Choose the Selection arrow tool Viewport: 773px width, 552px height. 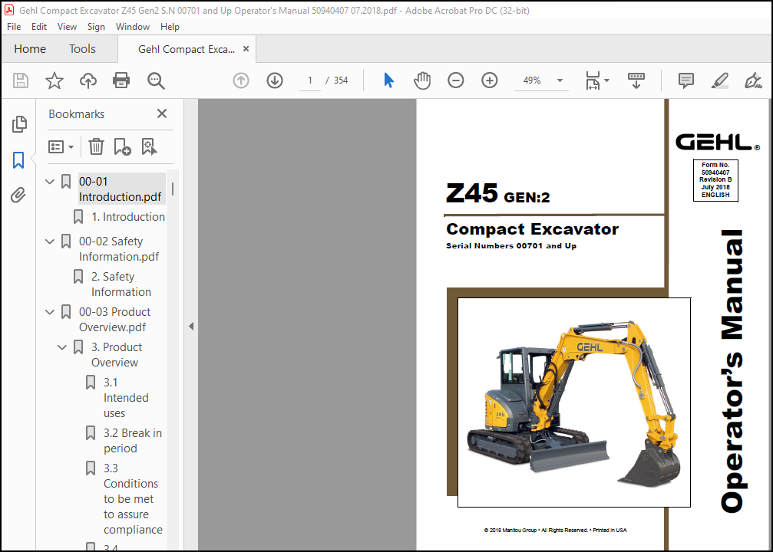(x=388, y=80)
